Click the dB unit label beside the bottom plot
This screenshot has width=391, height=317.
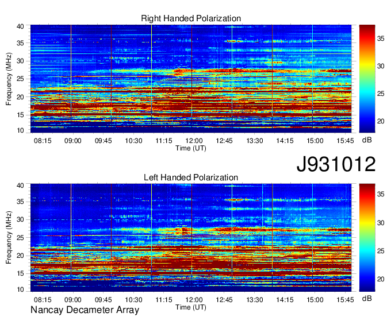coord(367,298)
